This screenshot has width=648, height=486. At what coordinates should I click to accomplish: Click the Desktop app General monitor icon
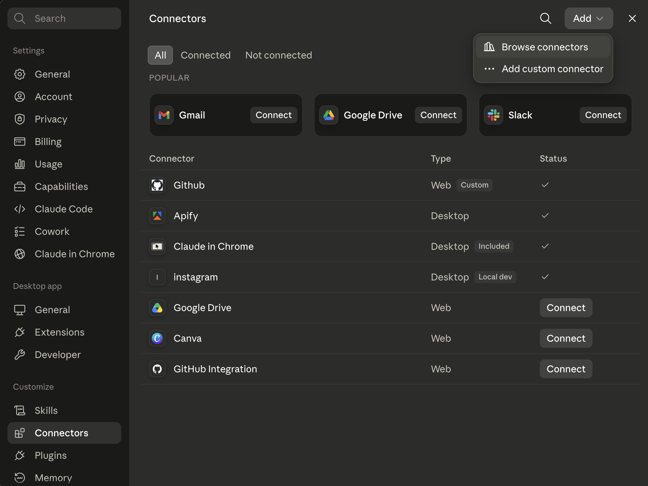pos(20,310)
